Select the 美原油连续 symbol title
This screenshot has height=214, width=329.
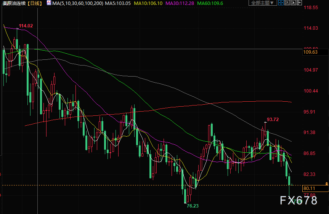(14, 3)
